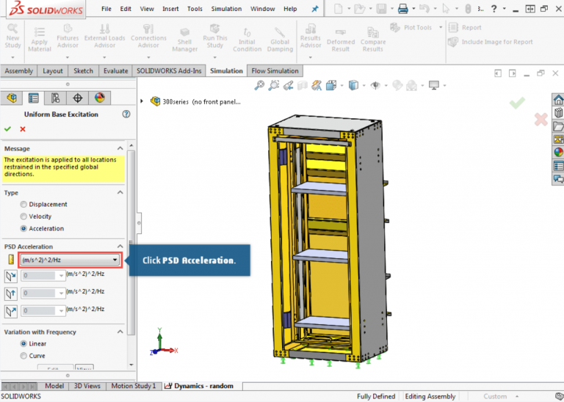Click the green OK checkmark in Uniform Base Excitation
The image size is (564, 402).
pyautogui.click(x=8, y=129)
